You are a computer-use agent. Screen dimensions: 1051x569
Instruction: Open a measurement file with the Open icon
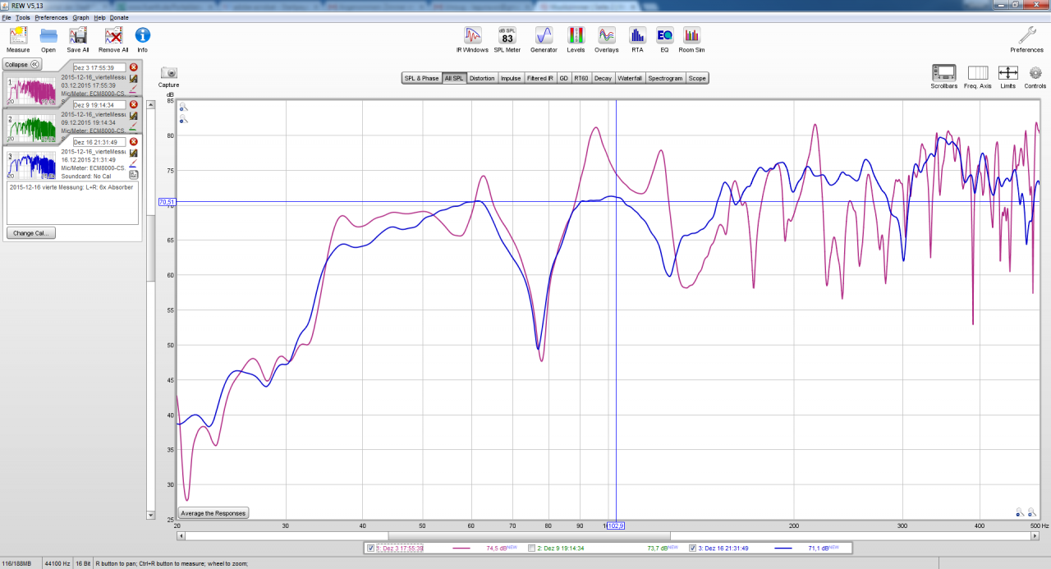point(48,35)
